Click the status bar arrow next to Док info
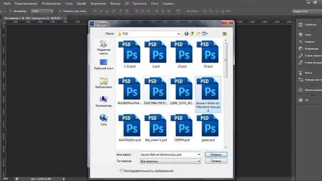Image resolution: width=322 pixels, height=181 pixels. coord(64,179)
